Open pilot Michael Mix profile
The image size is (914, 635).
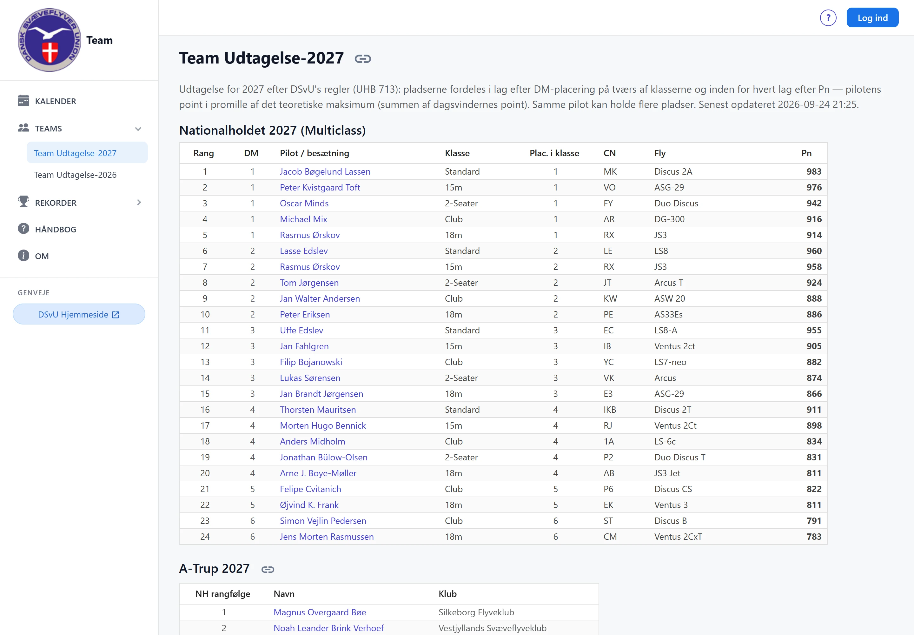303,219
